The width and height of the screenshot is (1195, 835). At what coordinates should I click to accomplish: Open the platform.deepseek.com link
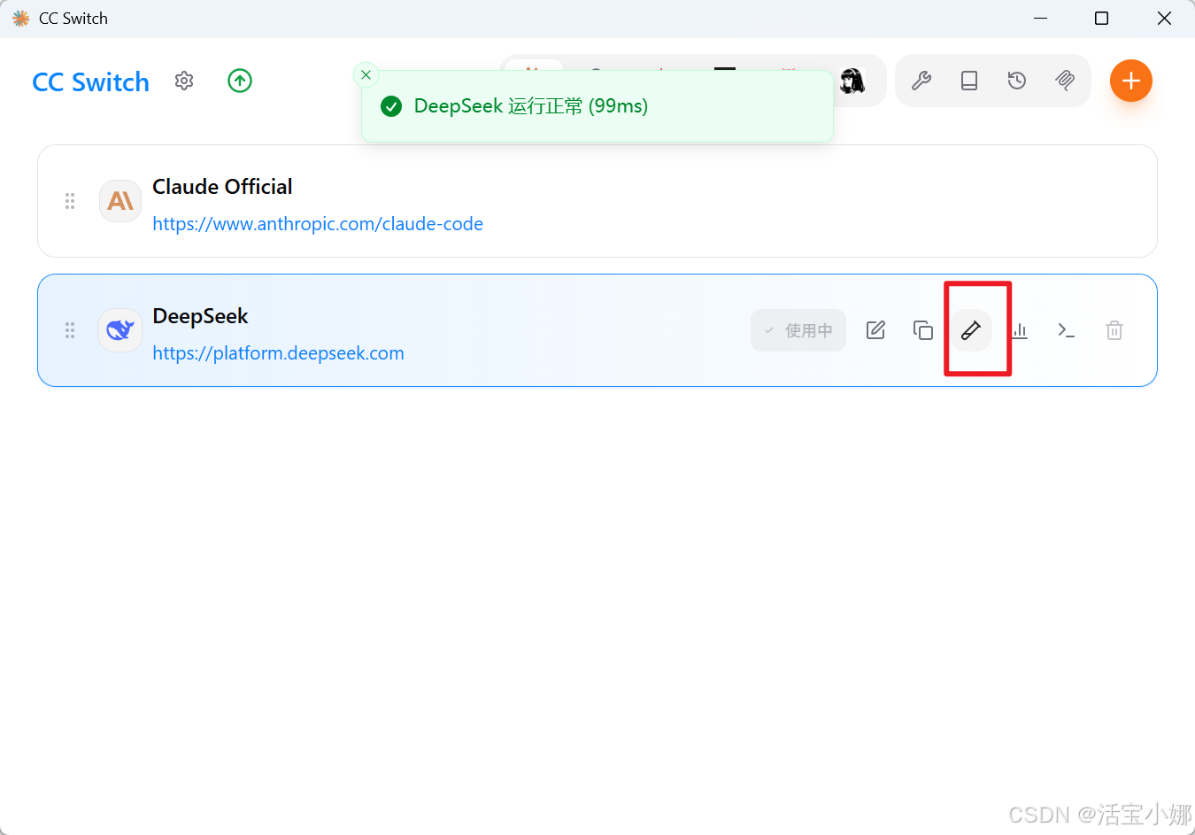click(278, 353)
